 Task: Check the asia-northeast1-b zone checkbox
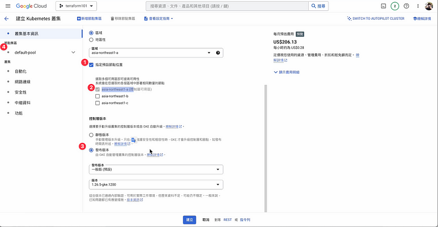point(97,96)
